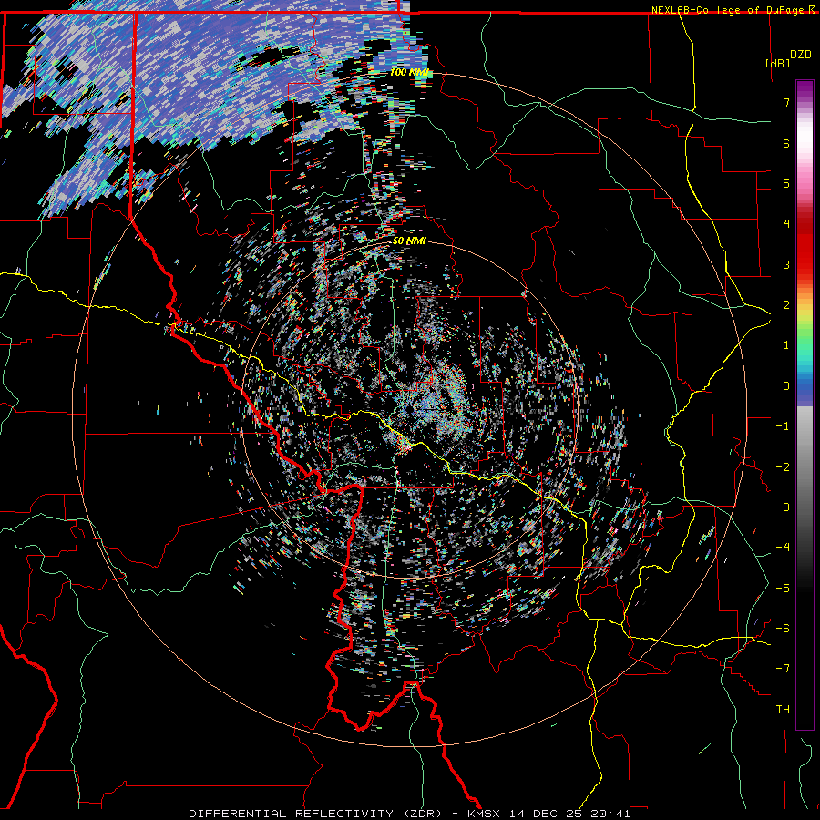Click the "TH" label on the legend
This screenshot has width=820, height=820.
tap(783, 710)
